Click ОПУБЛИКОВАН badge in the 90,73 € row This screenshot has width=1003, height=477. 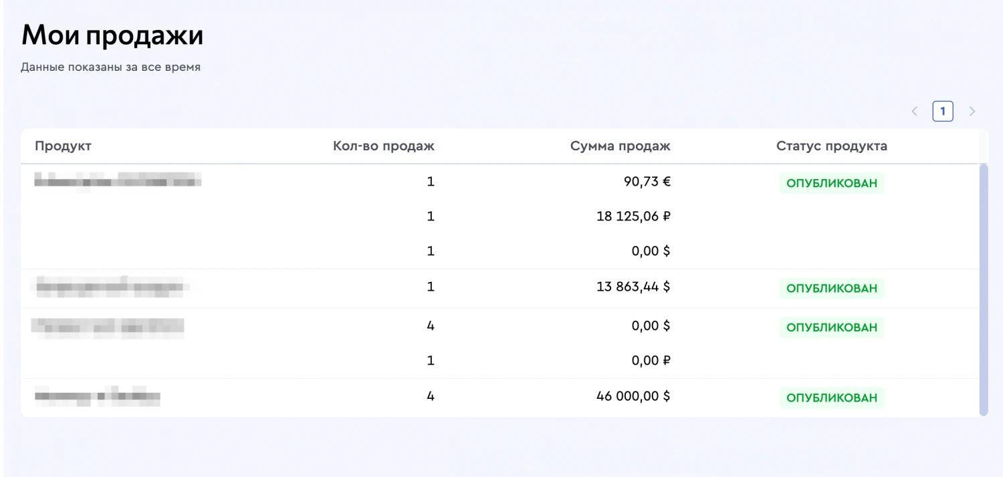pyautogui.click(x=831, y=183)
